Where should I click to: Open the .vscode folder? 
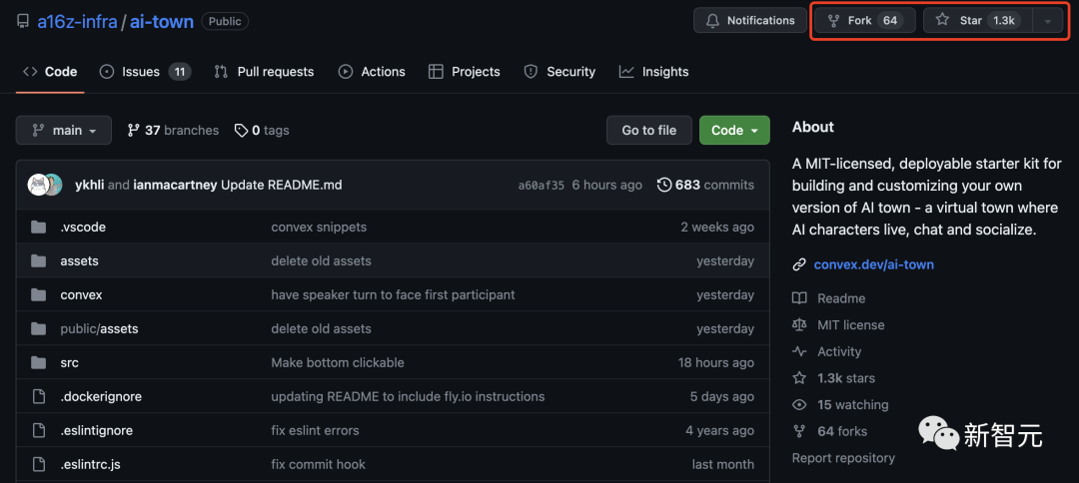tap(83, 227)
